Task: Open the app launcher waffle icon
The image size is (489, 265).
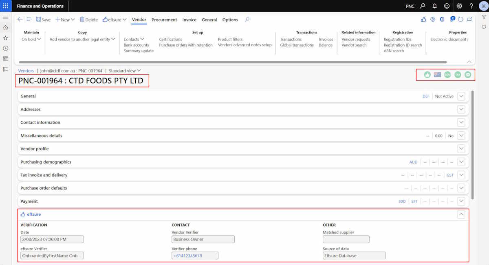Action: 6,6
